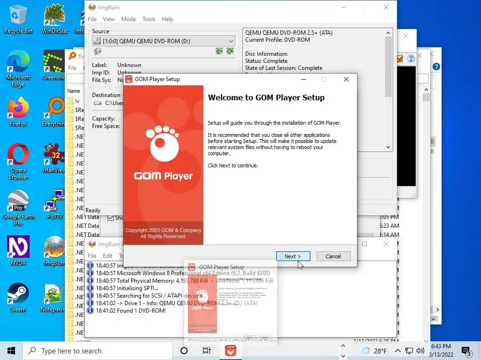
Task: Click the Name column header in file list
Action: pyautogui.click(x=74, y=91)
